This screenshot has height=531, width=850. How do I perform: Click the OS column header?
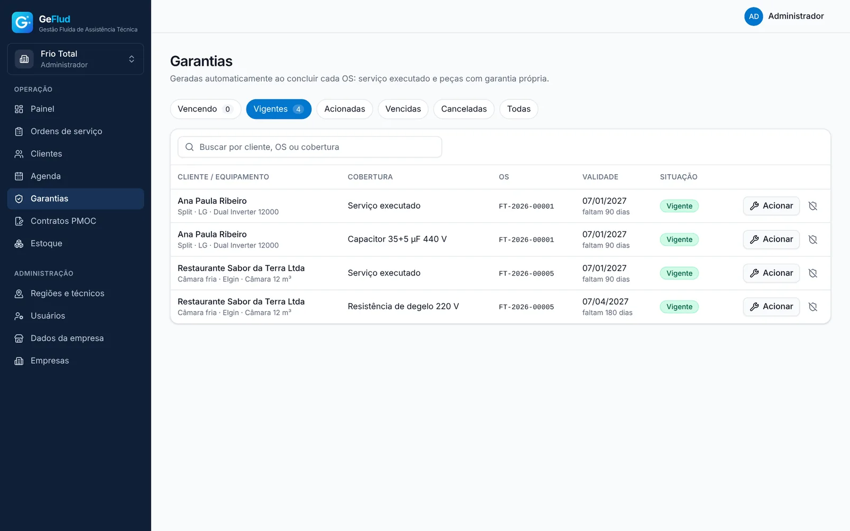[x=504, y=177]
